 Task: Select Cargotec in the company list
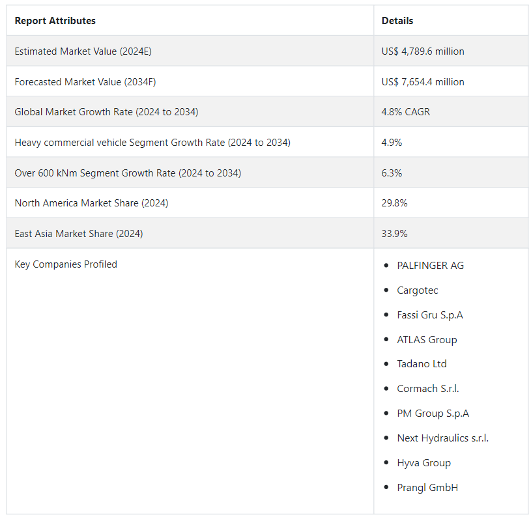click(x=418, y=290)
